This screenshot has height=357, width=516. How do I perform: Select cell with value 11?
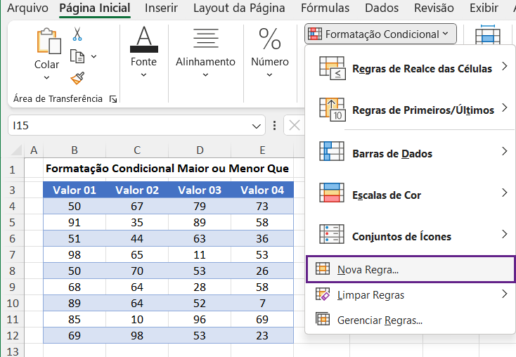[200, 254]
